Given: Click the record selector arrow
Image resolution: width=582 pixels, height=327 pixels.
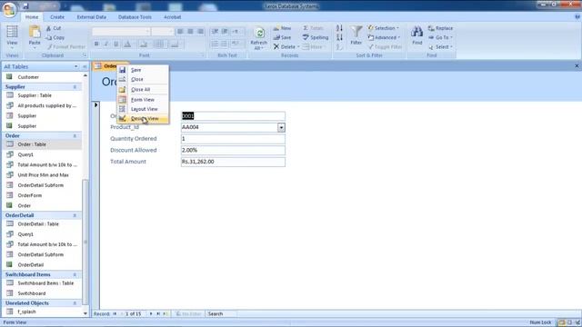Looking at the screenshot, I should click(x=95, y=105).
